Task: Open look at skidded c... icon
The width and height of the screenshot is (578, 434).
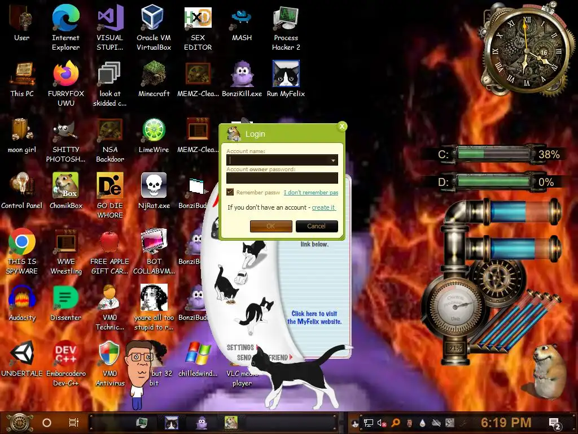Action: pyautogui.click(x=110, y=75)
